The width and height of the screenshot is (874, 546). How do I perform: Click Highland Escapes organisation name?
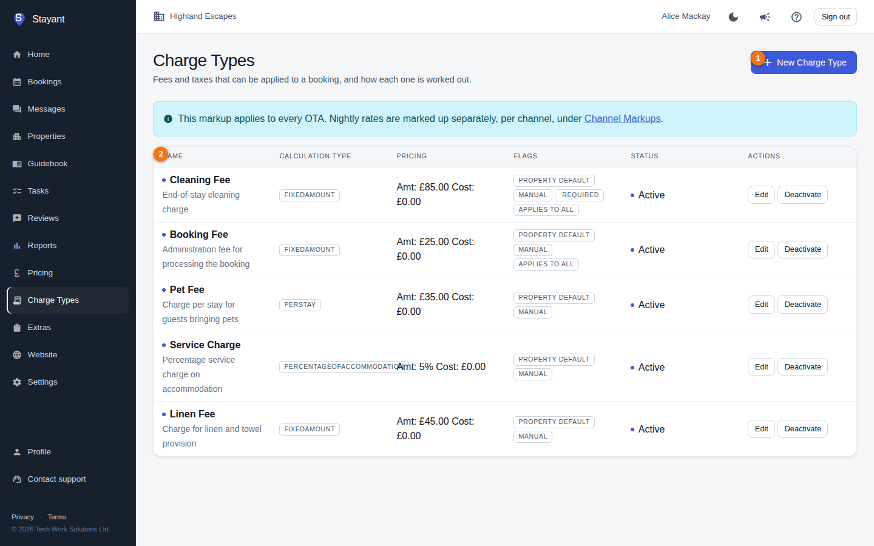(x=203, y=16)
